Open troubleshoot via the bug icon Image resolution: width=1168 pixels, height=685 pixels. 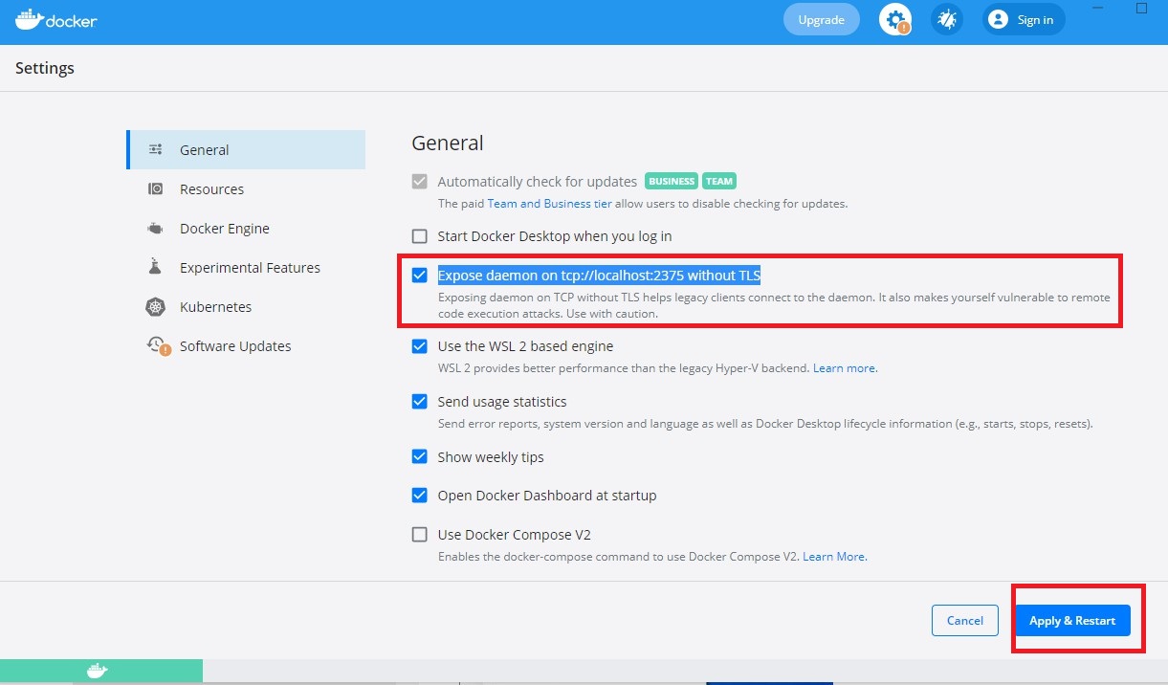(x=947, y=19)
